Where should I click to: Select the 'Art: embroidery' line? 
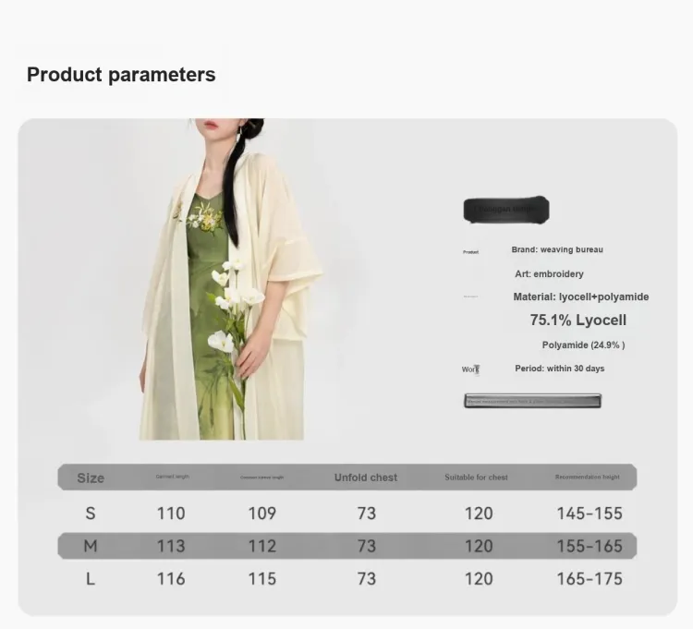click(549, 274)
